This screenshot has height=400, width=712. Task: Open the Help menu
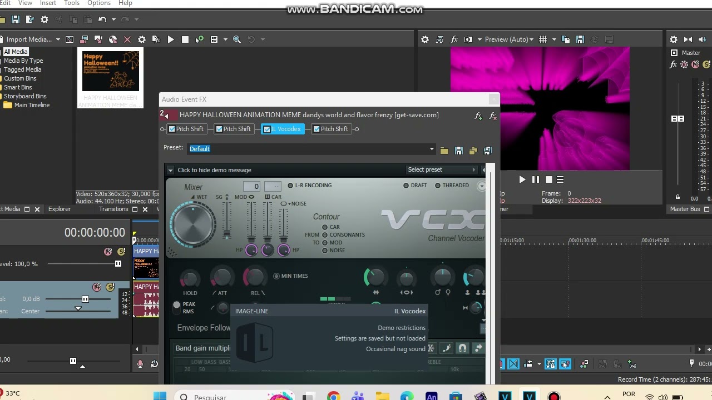click(x=125, y=3)
